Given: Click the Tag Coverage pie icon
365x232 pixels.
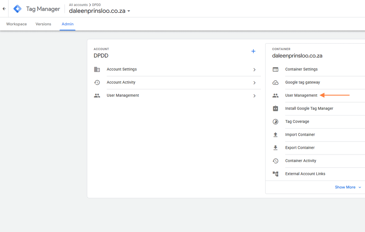Looking at the screenshot, I should point(276,122).
